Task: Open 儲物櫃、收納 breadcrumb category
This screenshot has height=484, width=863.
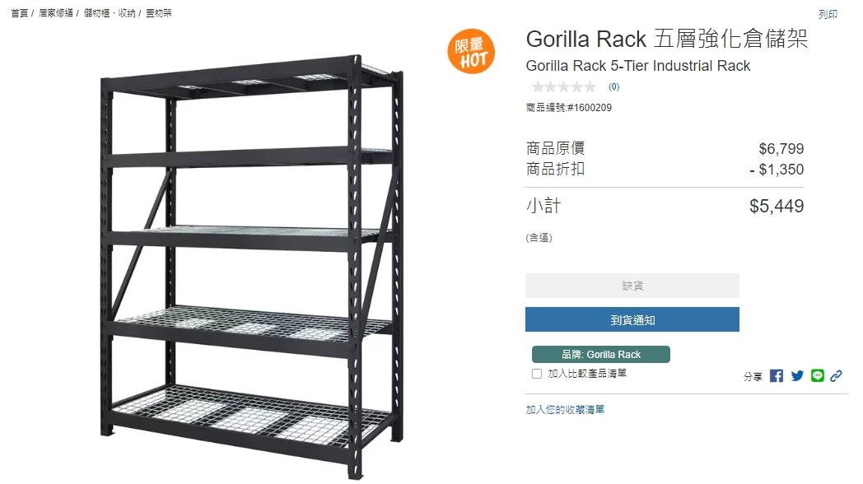Action: 110,12
